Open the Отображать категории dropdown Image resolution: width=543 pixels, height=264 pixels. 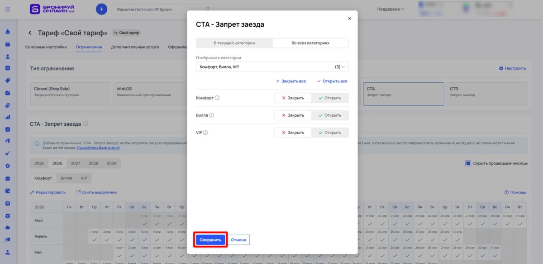[x=272, y=66]
